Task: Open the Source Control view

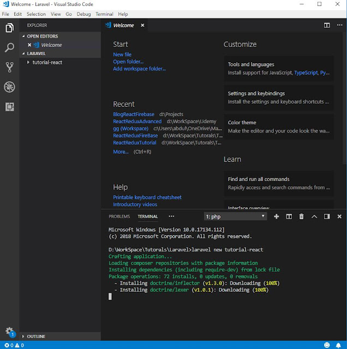Action: (10, 67)
